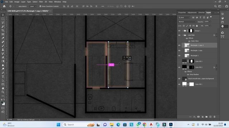Screen dimensions: 229x128
Task: Switch to the Libraries tab
Action: pyautogui.click(x=201, y=13)
